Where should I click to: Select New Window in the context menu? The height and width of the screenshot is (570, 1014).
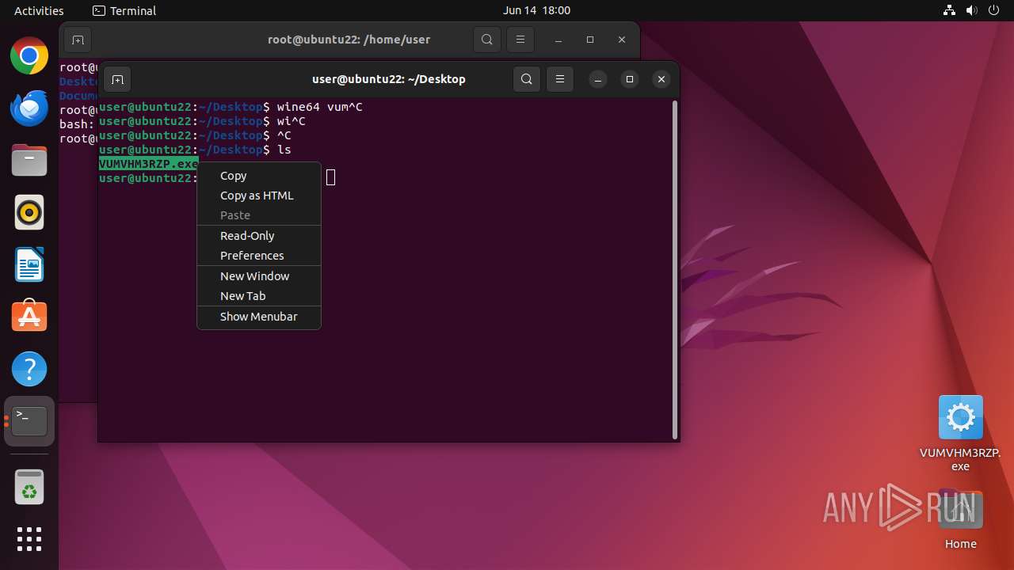pos(259,276)
